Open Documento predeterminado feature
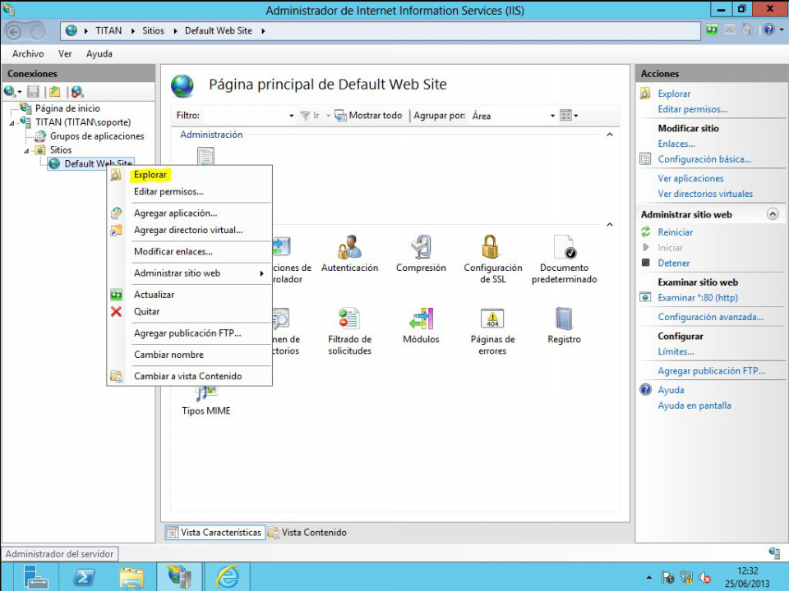Screen dimensions: 789x591 tap(564, 259)
